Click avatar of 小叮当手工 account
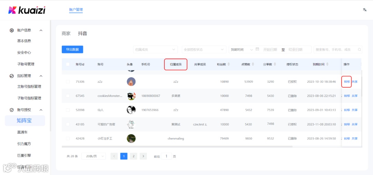 [131, 138]
